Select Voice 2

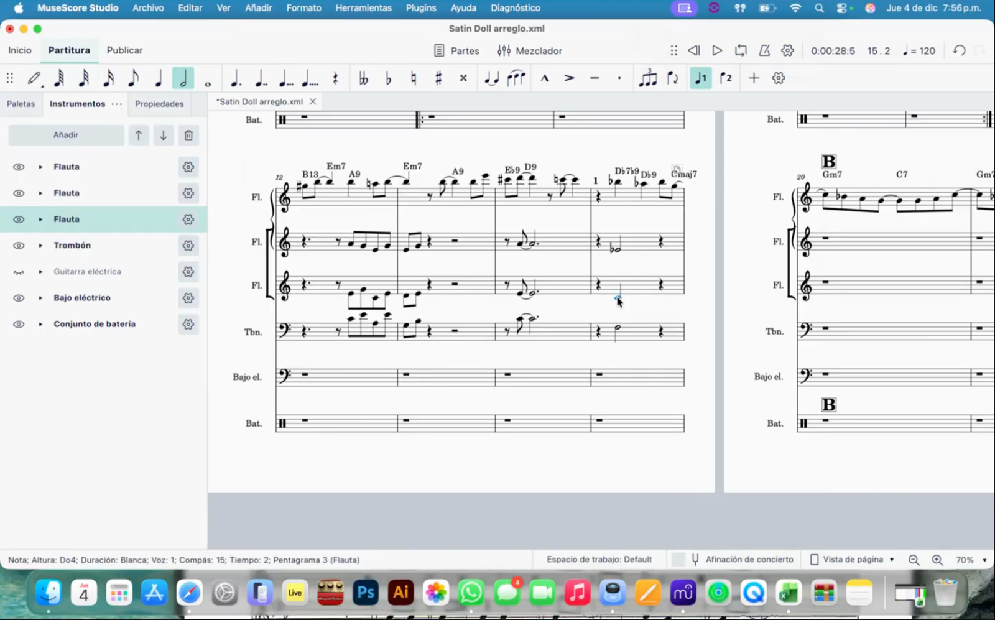(726, 78)
